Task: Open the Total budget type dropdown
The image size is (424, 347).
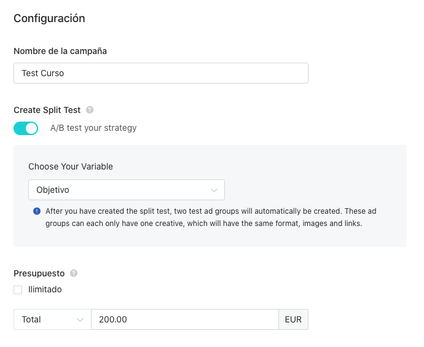Action: point(52,319)
